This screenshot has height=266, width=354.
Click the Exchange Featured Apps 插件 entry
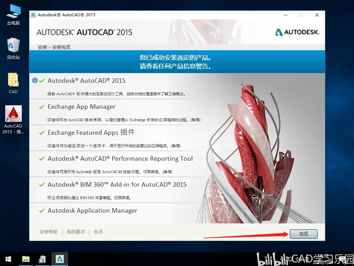point(91,132)
